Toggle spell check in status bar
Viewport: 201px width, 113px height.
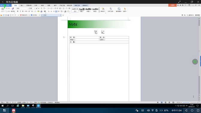tap(43, 103)
